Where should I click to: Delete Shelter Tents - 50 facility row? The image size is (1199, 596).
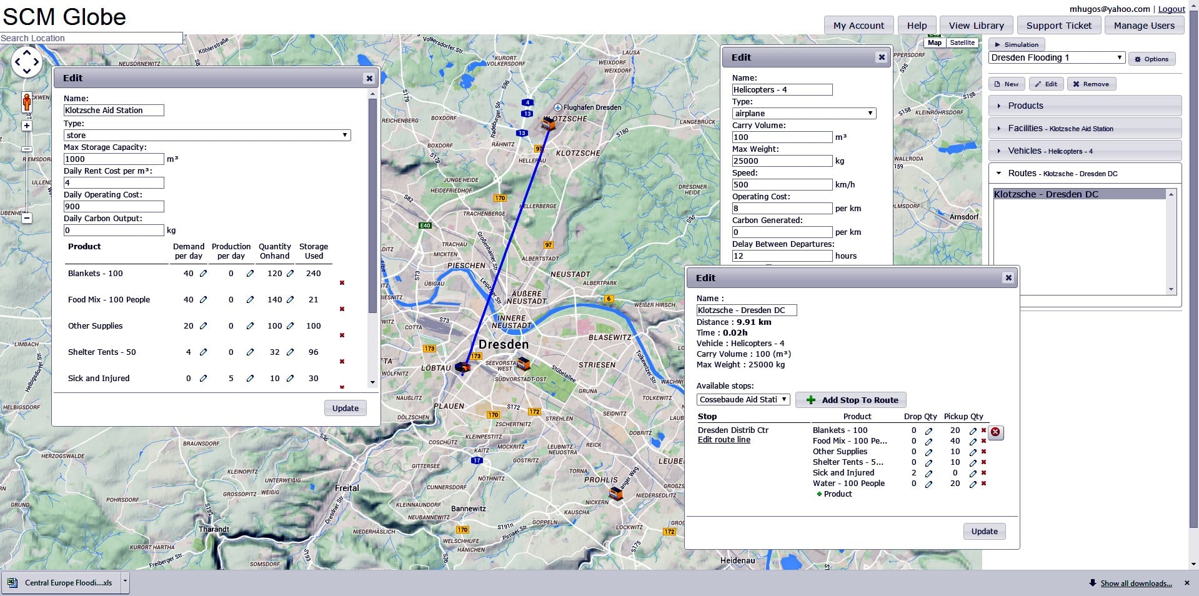pyautogui.click(x=342, y=362)
